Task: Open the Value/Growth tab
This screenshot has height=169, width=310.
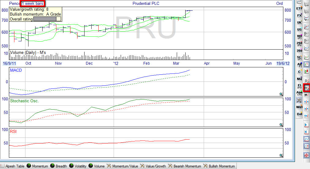Action: point(153,166)
